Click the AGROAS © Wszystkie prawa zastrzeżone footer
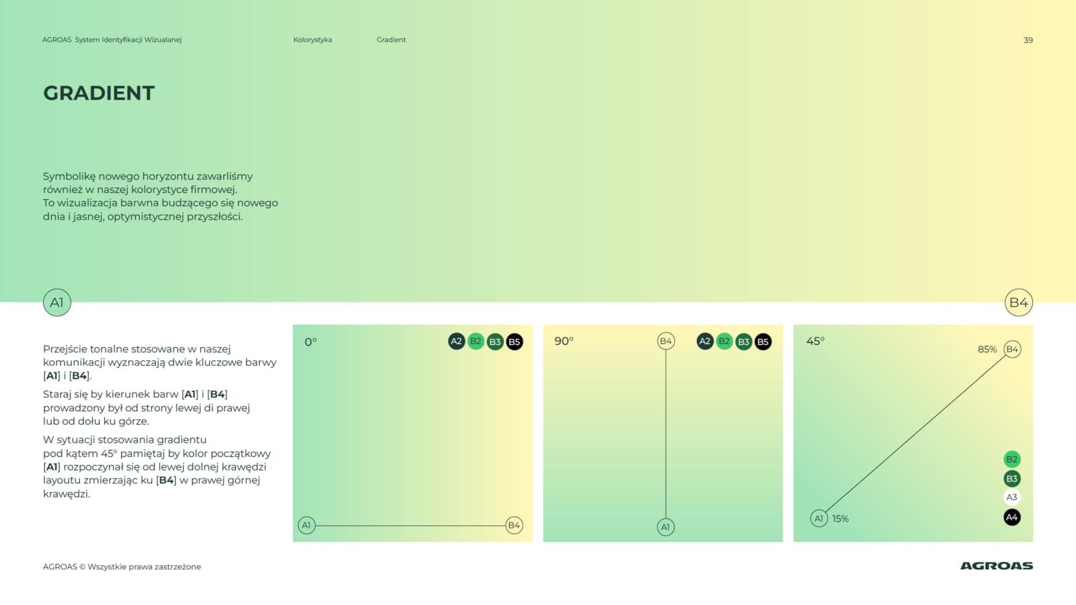Image resolution: width=1076 pixels, height=605 pixels. click(122, 567)
